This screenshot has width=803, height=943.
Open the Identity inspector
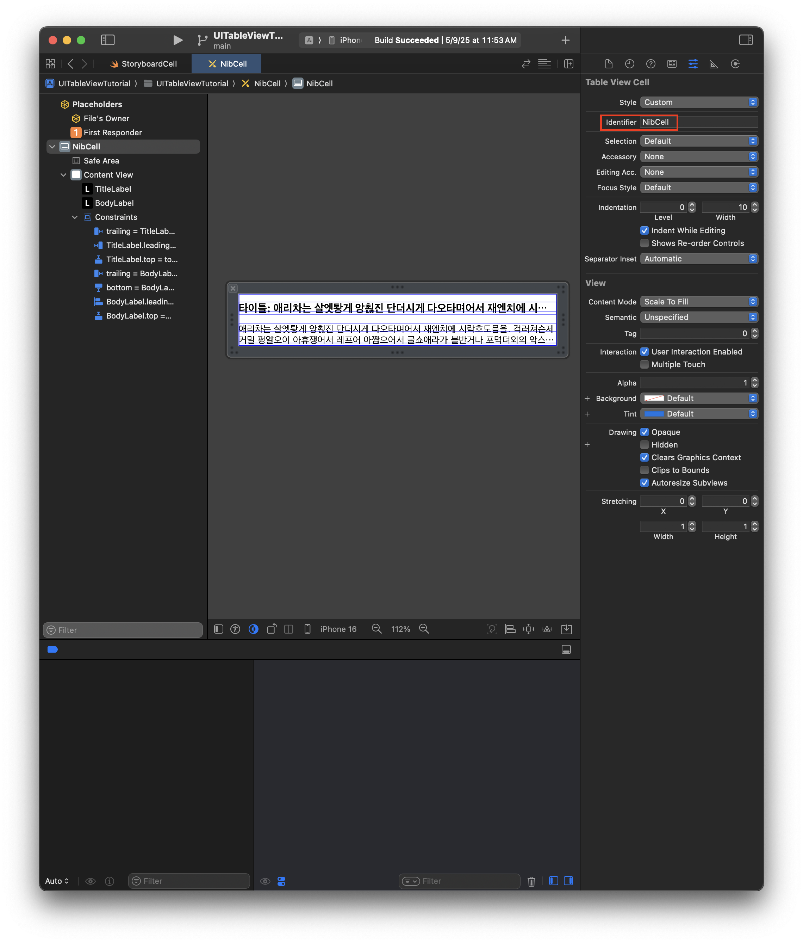(672, 64)
